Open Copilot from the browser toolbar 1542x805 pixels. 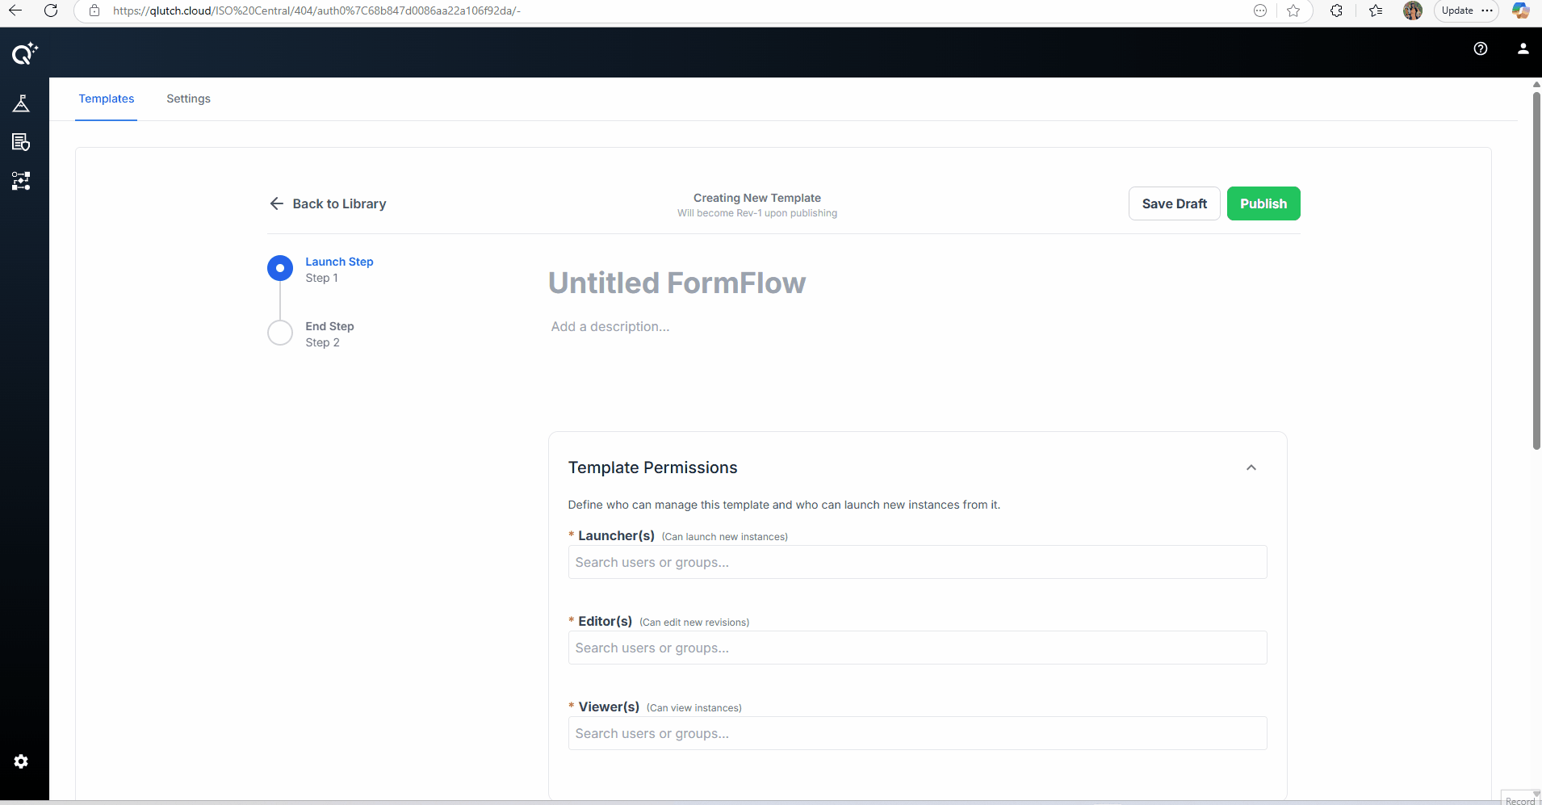click(1521, 10)
